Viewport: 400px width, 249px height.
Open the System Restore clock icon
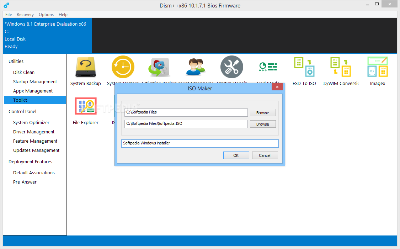coord(123,67)
